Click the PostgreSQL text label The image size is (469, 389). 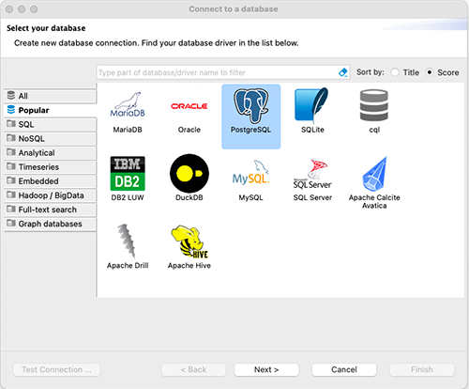click(x=250, y=130)
